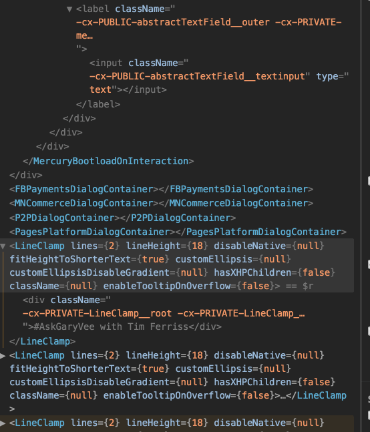Click the </PagesPlatformDialogContainer> closing tag
Viewport: 370px width, 432px height.
[x=260, y=232]
